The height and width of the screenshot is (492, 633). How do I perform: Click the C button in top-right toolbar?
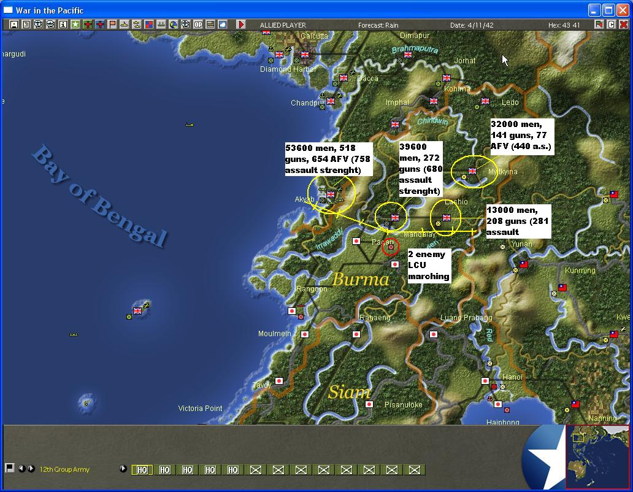pyautogui.click(x=611, y=25)
